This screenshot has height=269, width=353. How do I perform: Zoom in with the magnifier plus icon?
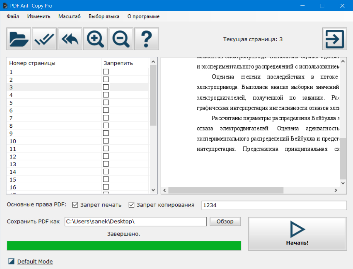click(x=95, y=39)
